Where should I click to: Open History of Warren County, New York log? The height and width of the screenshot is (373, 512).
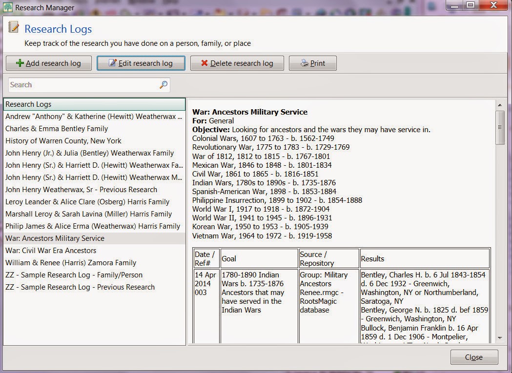pyautogui.click(x=94, y=140)
